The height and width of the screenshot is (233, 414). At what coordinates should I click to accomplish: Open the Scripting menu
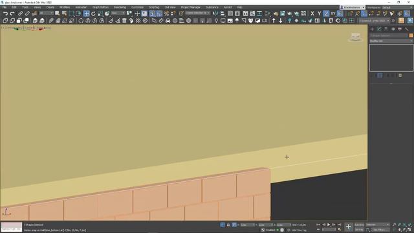point(154,7)
